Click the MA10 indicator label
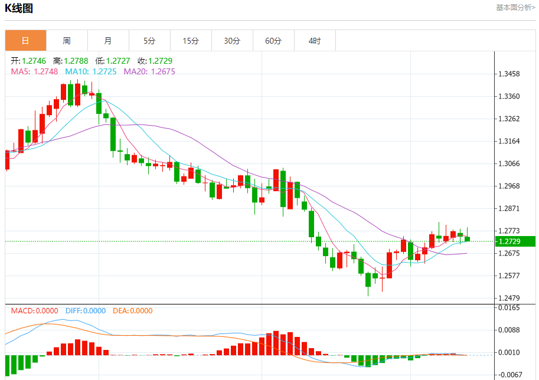This screenshot has height=380, width=539. click(x=91, y=71)
